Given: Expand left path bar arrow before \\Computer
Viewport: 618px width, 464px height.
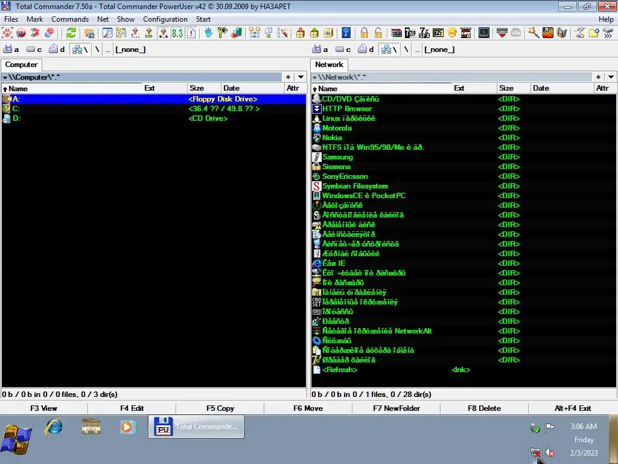Looking at the screenshot, I should pos(5,77).
